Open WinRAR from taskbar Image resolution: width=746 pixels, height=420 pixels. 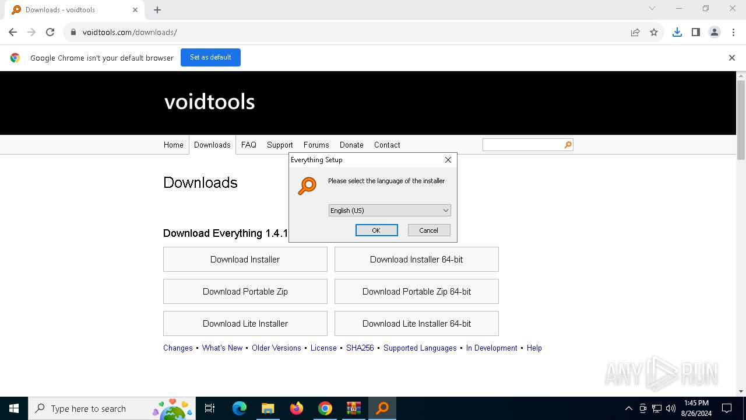354,408
